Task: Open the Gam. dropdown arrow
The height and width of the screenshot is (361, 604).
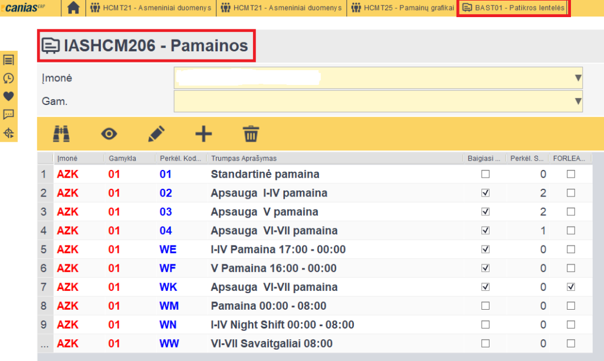Action: pyautogui.click(x=577, y=101)
